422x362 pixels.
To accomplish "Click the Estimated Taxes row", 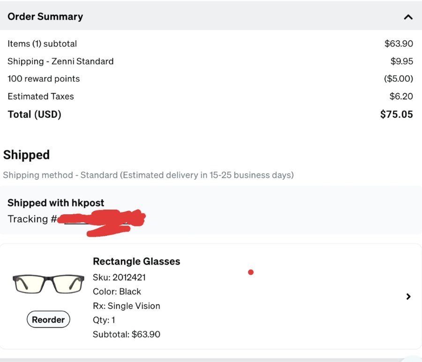I will point(211,96).
